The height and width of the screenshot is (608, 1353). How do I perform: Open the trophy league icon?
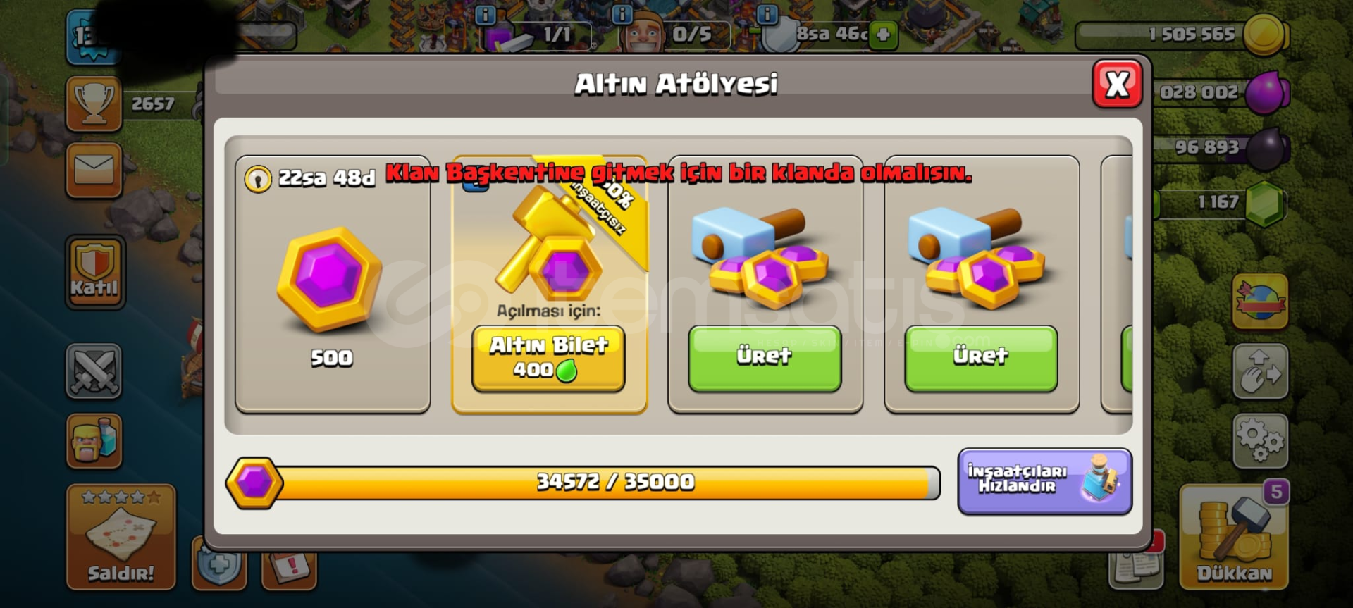(94, 104)
